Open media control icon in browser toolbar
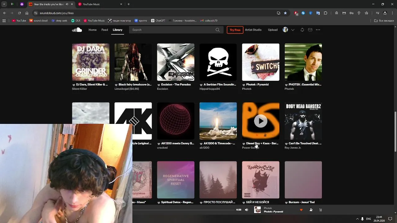Viewport: 397px width, 223px height. (x=377, y=13)
